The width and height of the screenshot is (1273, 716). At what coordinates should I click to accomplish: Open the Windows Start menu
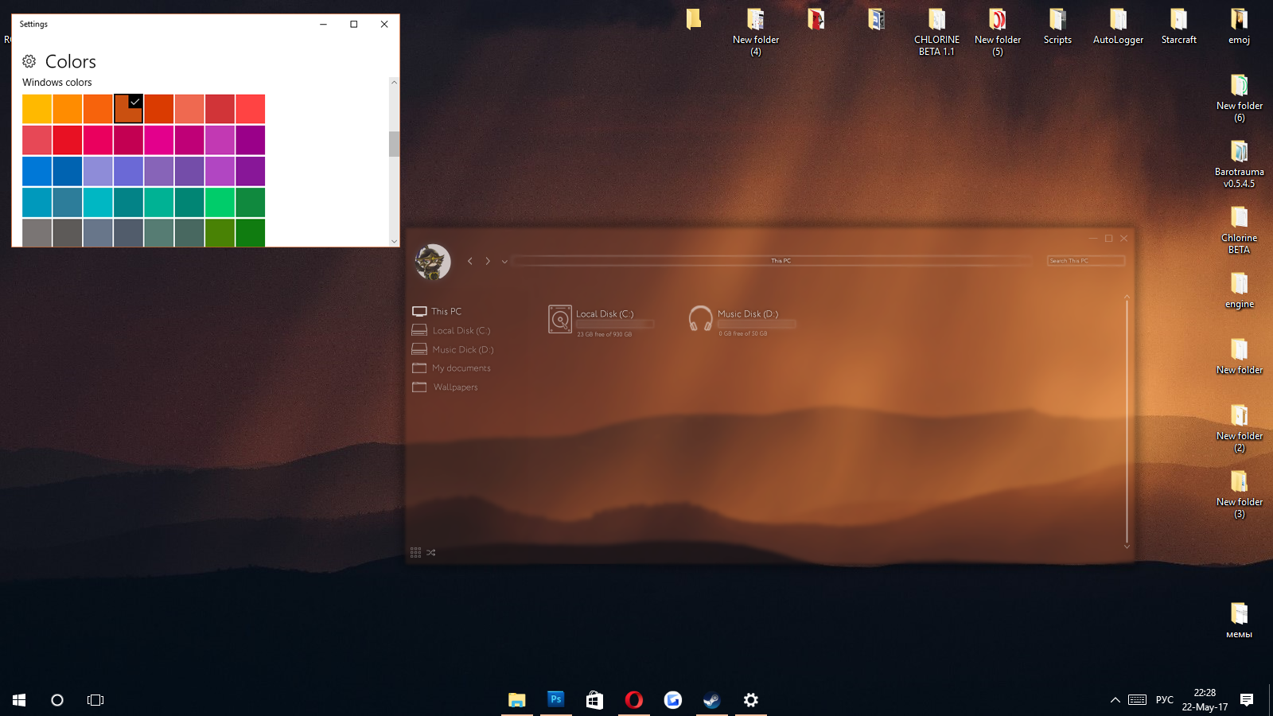click(19, 700)
